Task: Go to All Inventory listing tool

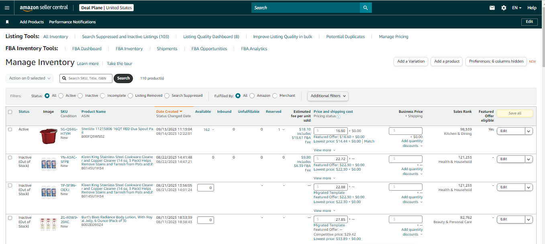Action: [x=56, y=37]
